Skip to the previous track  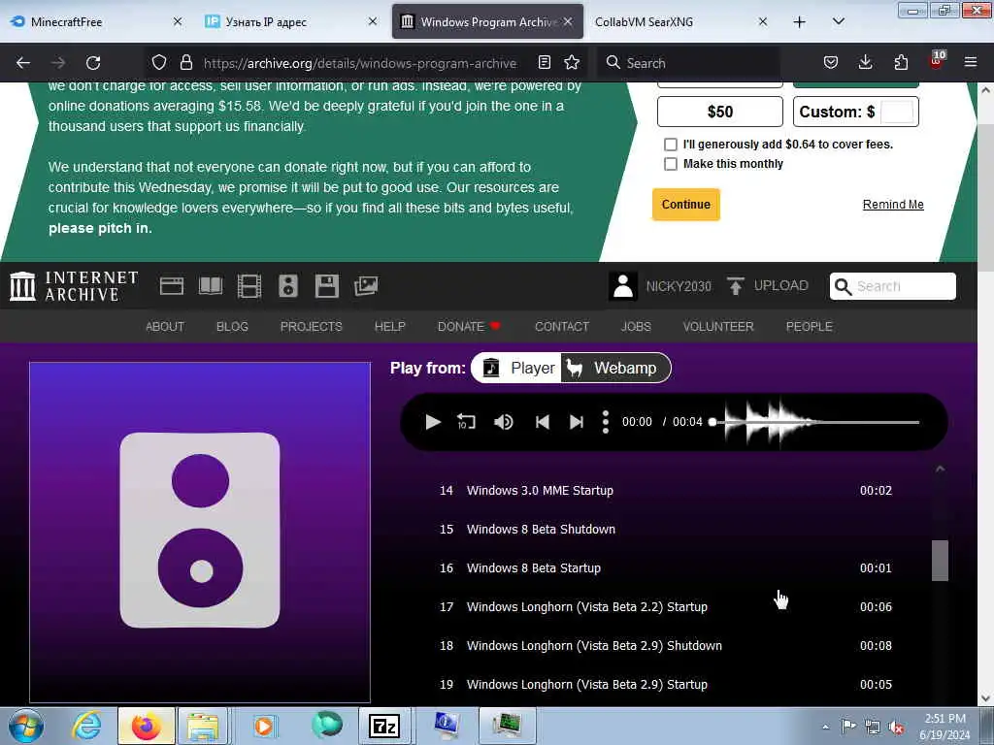(x=542, y=422)
